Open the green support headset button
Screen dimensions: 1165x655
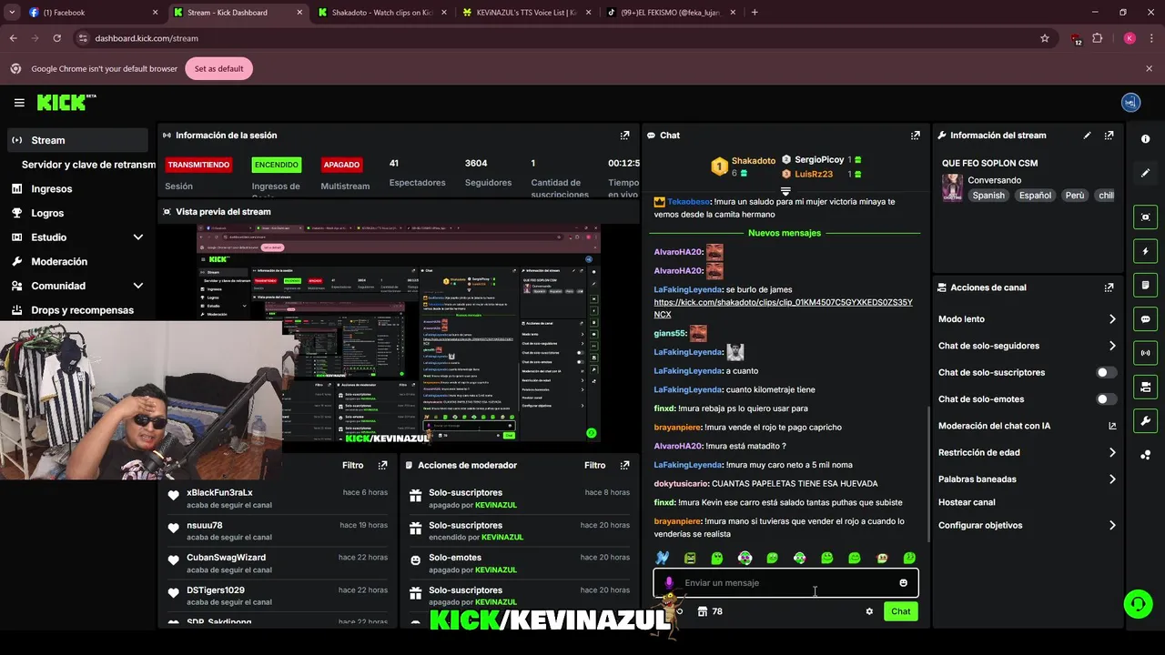1137,604
